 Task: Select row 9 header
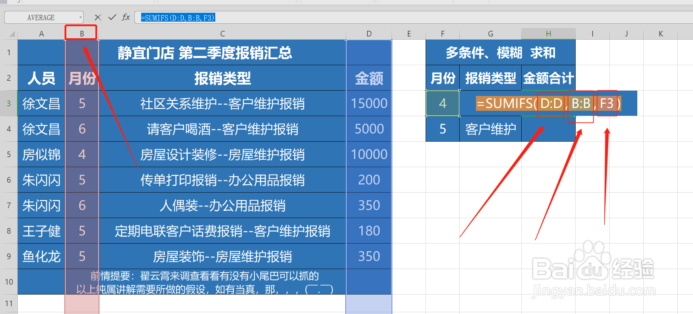click(x=9, y=256)
